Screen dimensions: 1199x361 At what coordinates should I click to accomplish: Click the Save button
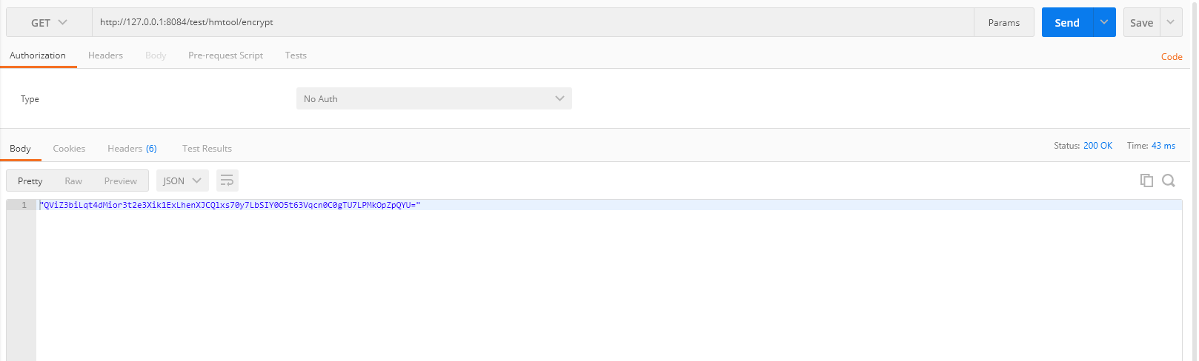[x=1141, y=23]
